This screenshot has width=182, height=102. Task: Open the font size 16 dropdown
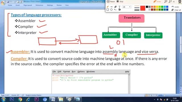pos(127,7)
